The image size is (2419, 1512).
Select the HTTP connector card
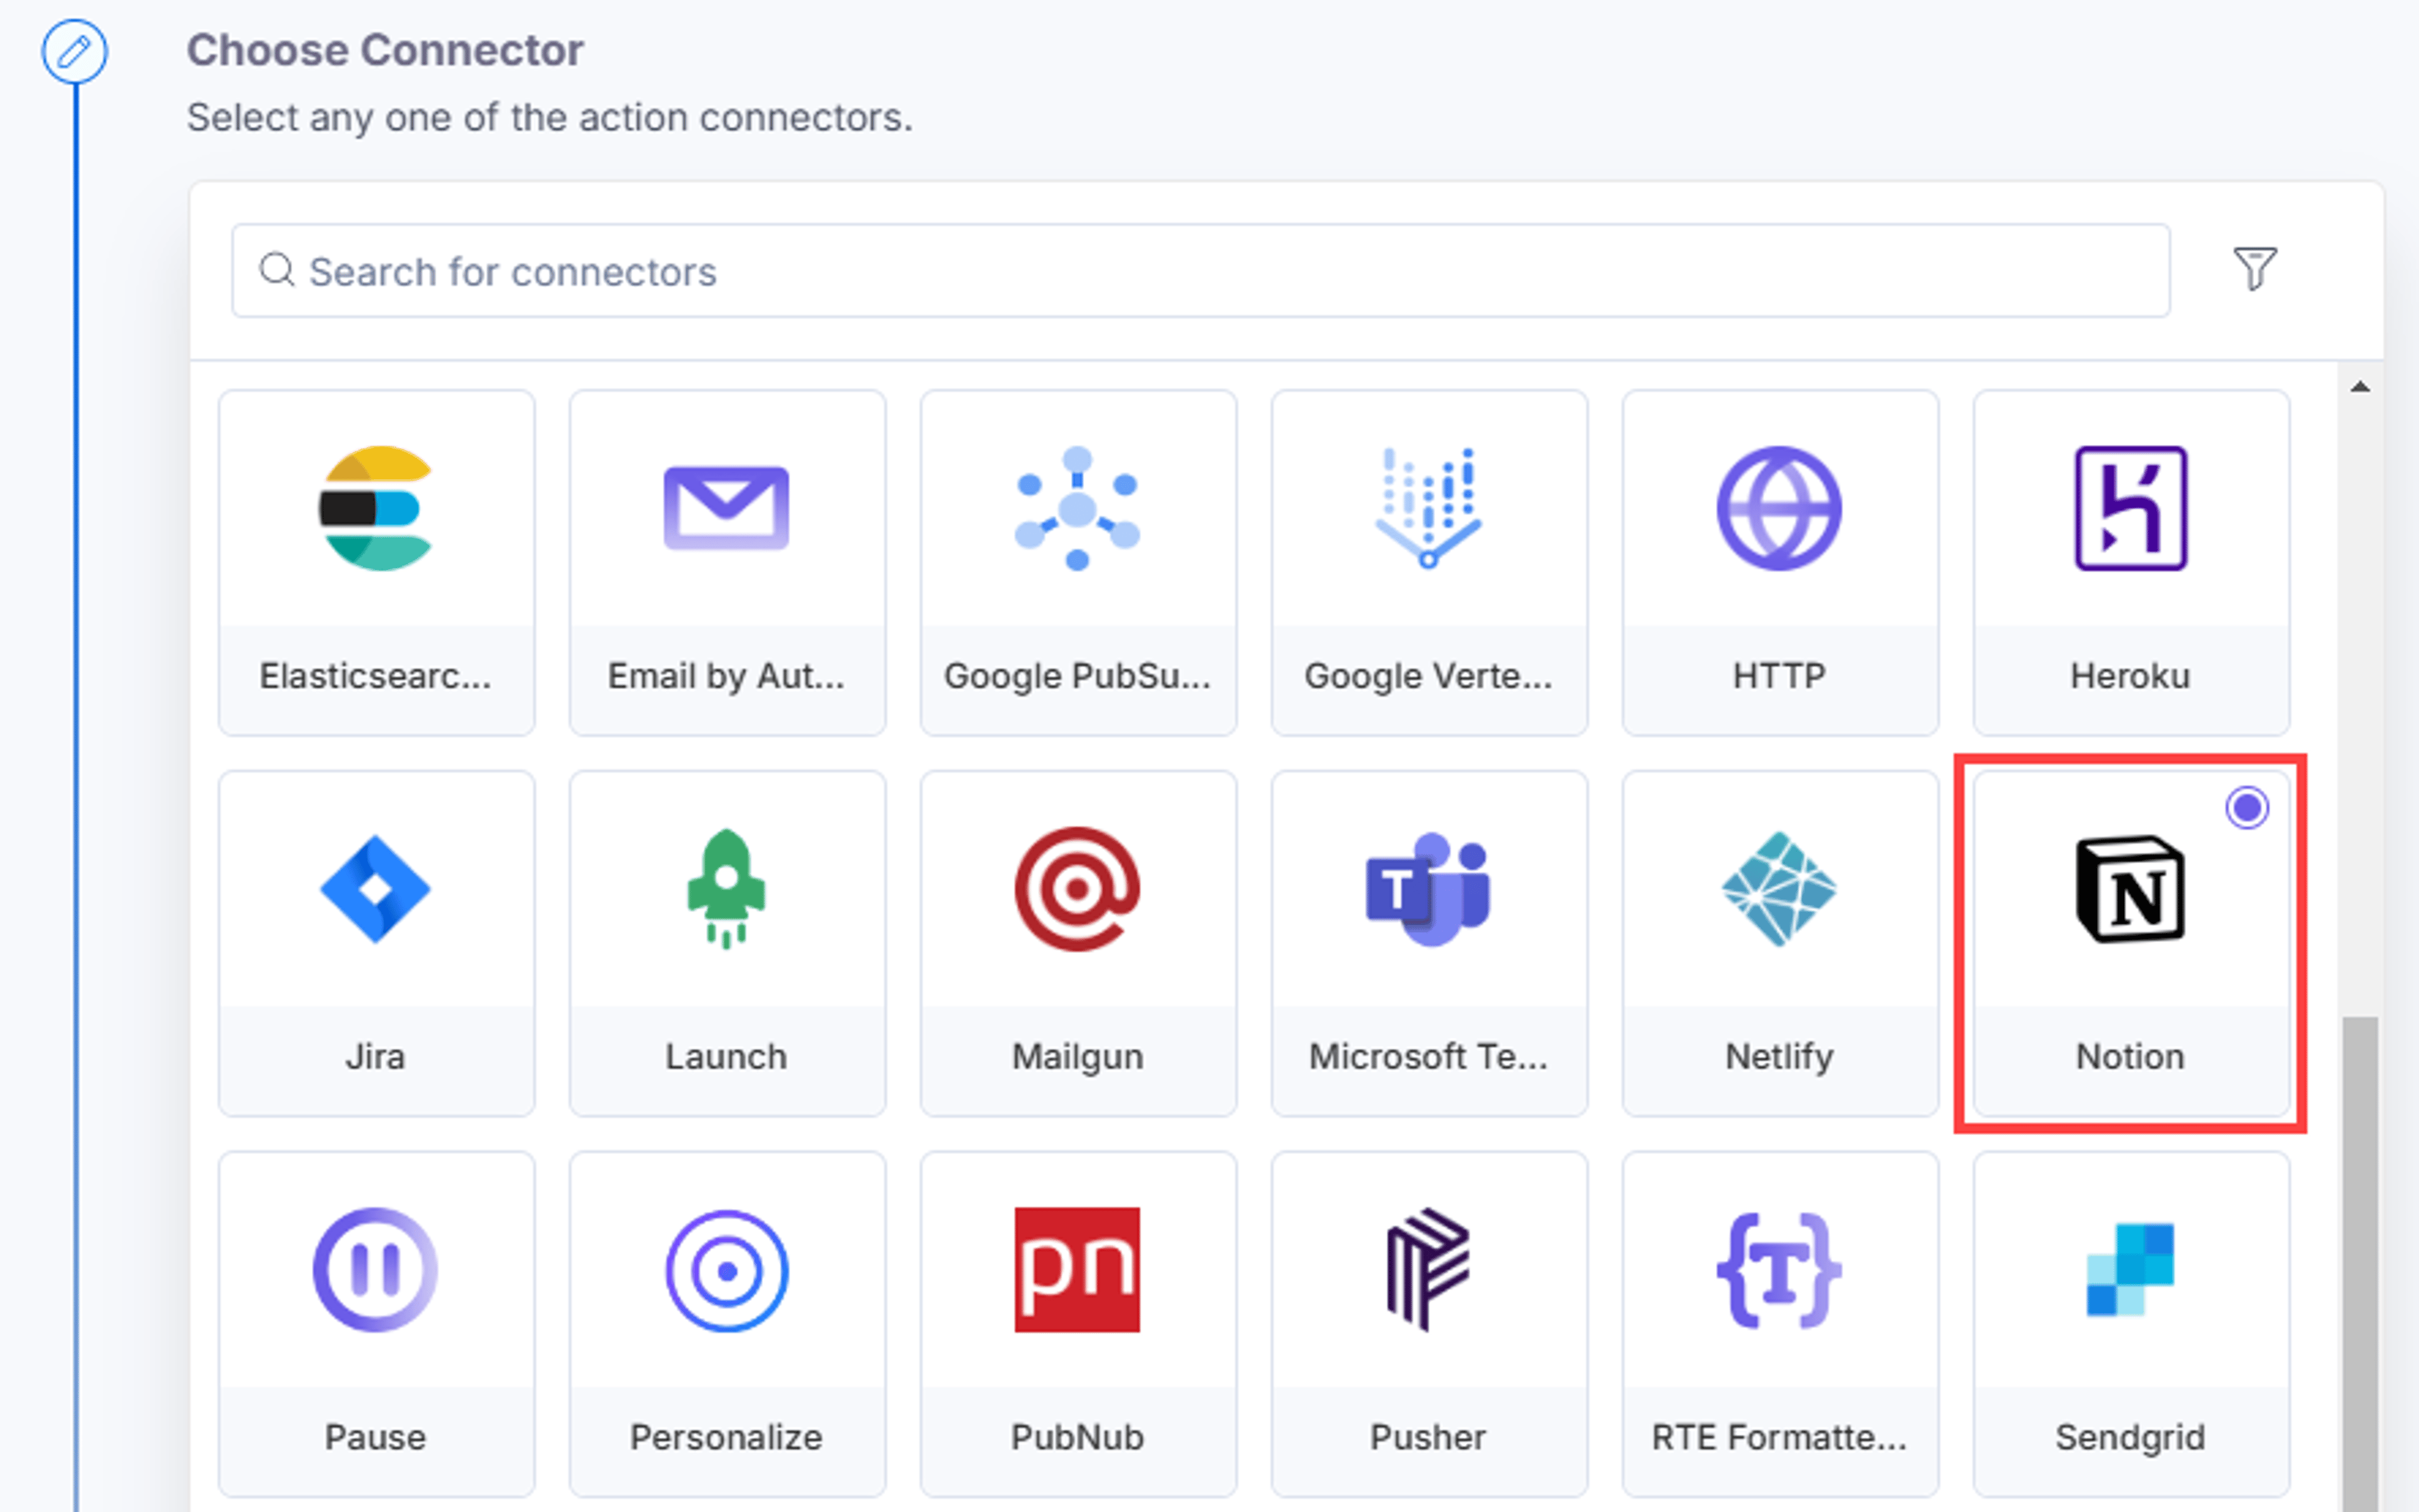click(1780, 562)
